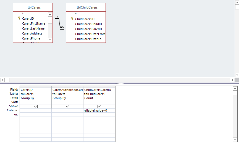
Task: Click the Total row label
Action: pos(14,98)
